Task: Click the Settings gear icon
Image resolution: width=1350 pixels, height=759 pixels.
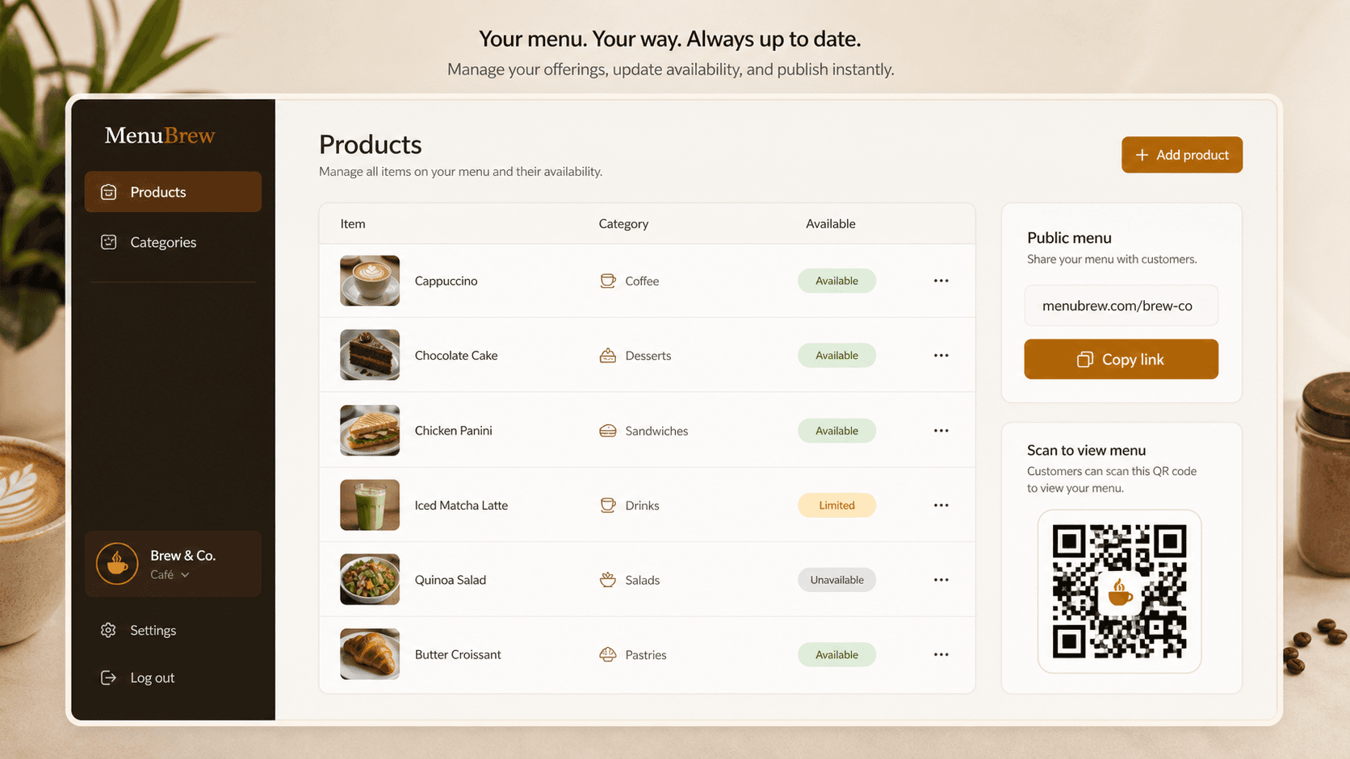Action: (108, 630)
